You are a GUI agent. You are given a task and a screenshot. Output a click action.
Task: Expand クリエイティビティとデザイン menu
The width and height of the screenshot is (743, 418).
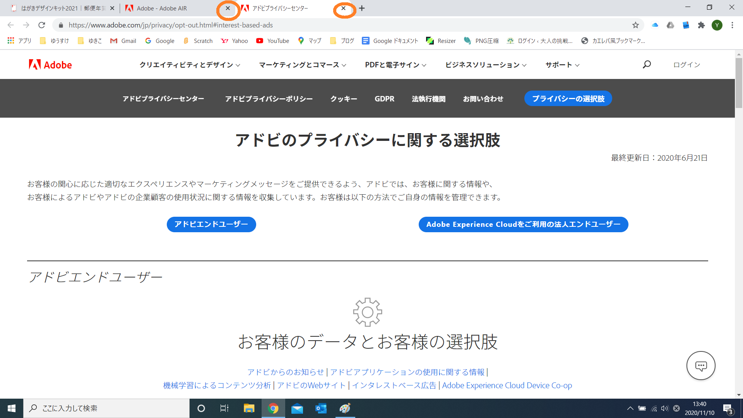click(190, 65)
